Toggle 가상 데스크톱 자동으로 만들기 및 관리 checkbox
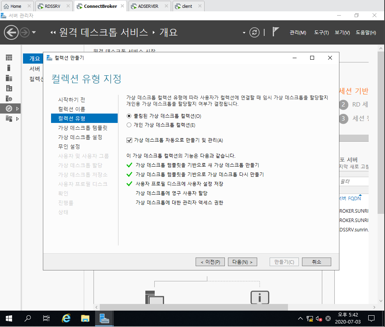The height and width of the screenshot is (327, 385). [129, 140]
